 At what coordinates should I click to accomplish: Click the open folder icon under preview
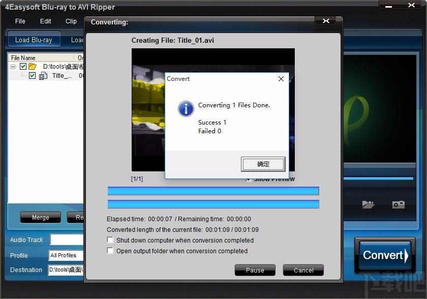368,204
